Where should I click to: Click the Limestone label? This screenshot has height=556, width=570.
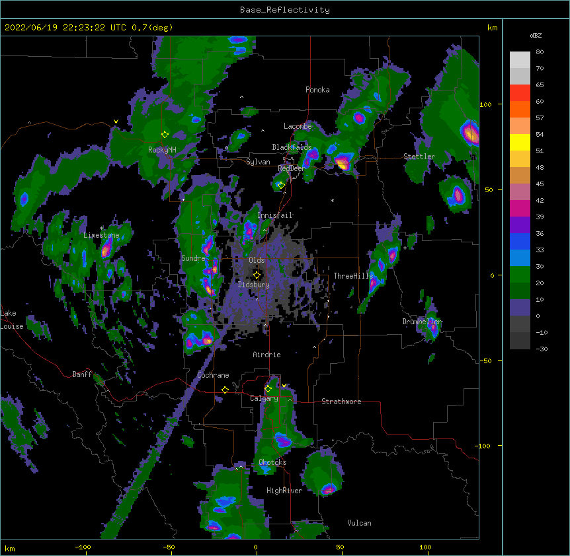tap(101, 235)
